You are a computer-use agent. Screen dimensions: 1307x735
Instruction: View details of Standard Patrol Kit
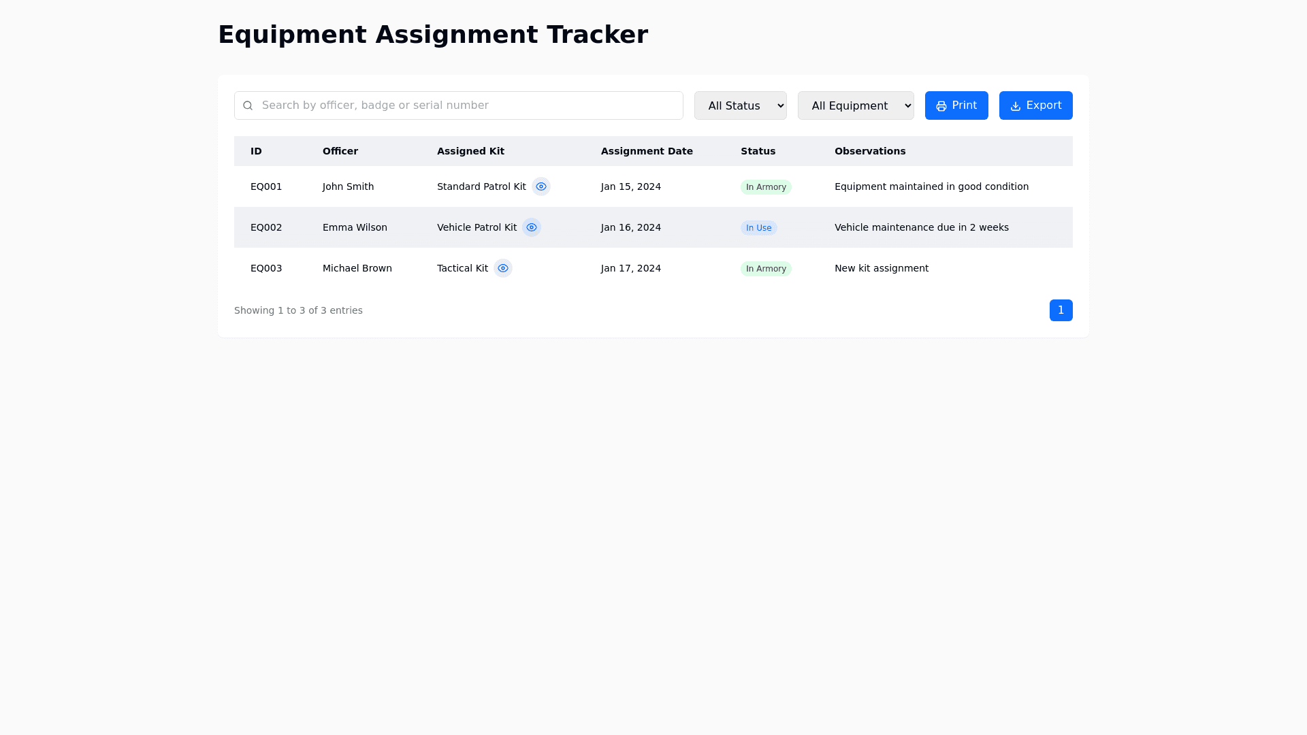click(540, 186)
